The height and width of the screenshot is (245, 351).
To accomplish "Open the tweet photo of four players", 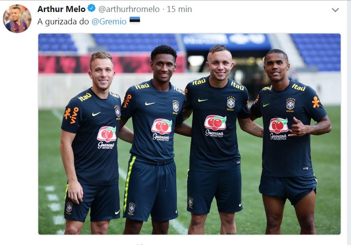I will pos(190,134).
